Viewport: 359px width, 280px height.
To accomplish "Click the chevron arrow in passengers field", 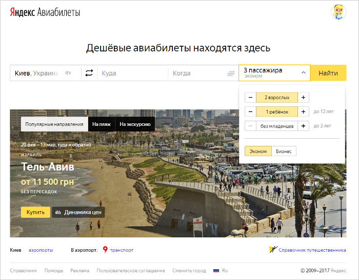I will pyautogui.click(x=304, y=72).
